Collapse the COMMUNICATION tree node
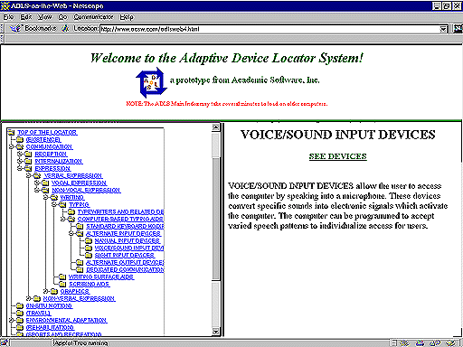 pos(11,146)
